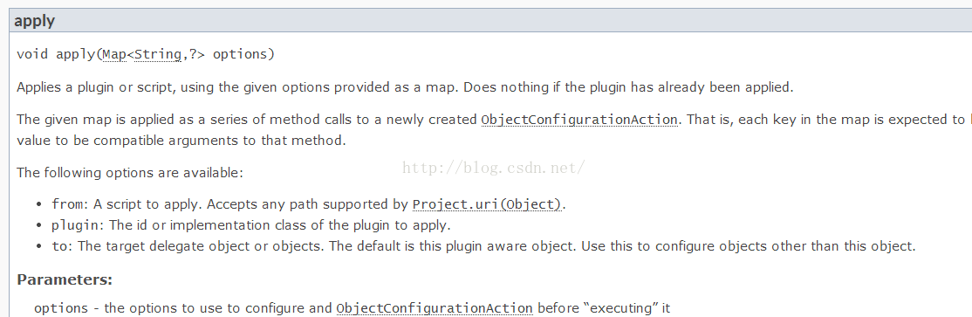Viewport: 972px width, 317px height.
Task: Follow ObjectConfigurationAction link under Parameters
Action: 435,308
